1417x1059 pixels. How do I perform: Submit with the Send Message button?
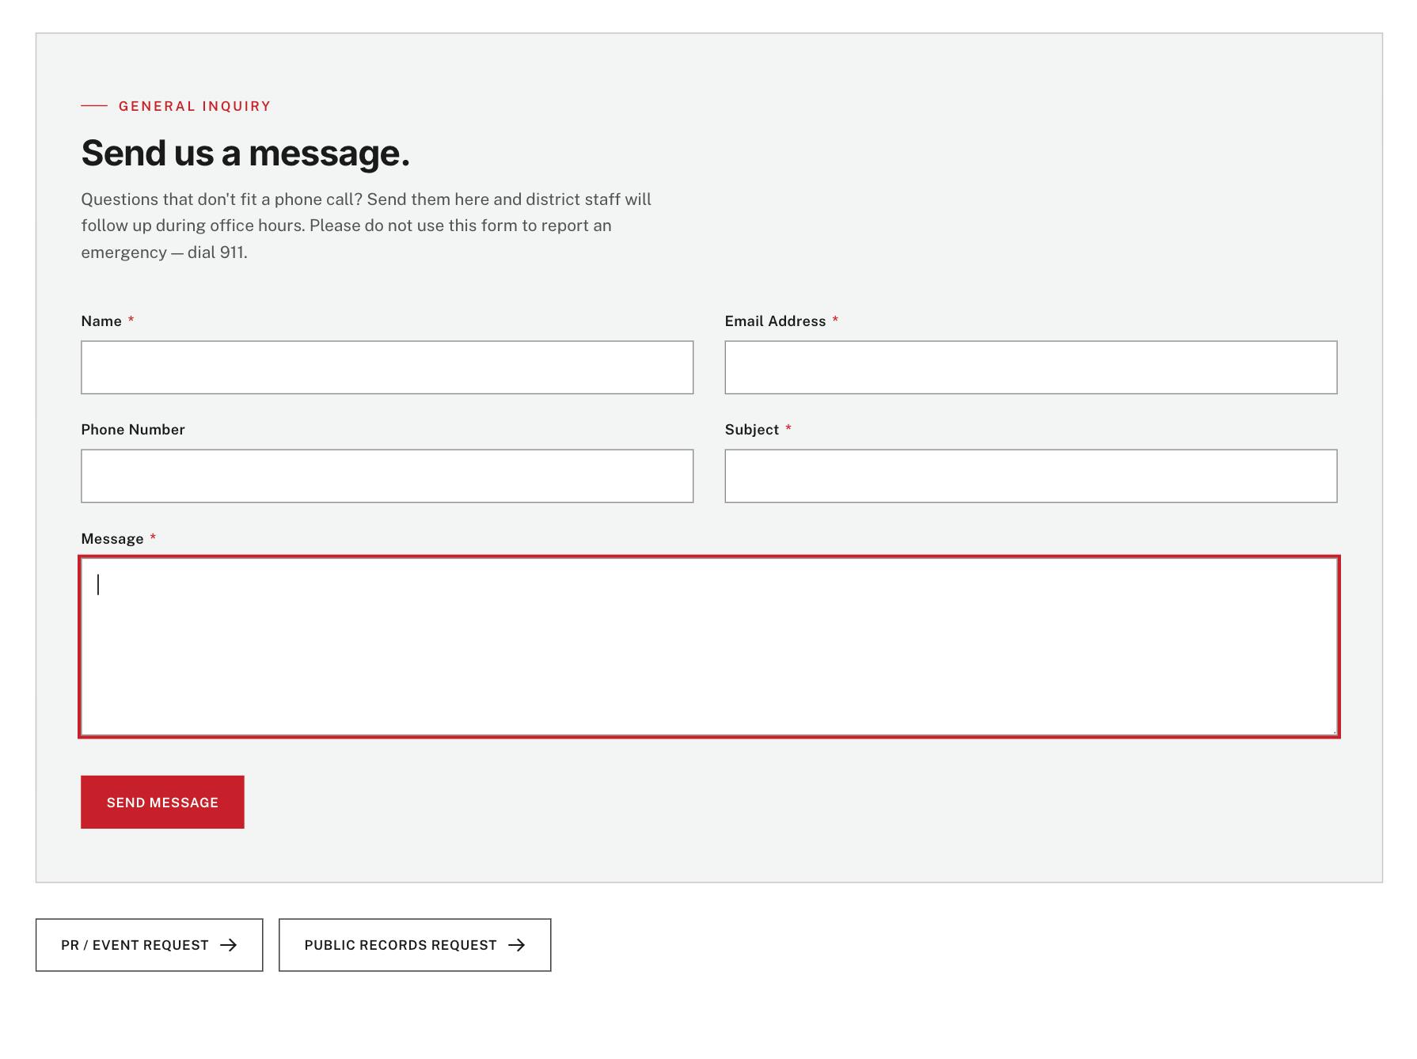pyautogui.click(x=162, y=802)
